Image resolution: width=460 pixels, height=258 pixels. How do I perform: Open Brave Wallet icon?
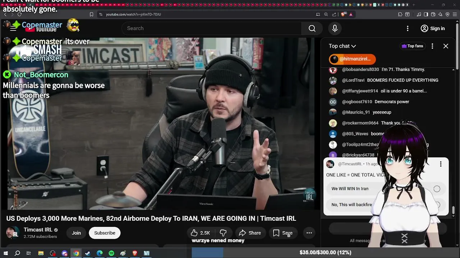tap(433, 14)
